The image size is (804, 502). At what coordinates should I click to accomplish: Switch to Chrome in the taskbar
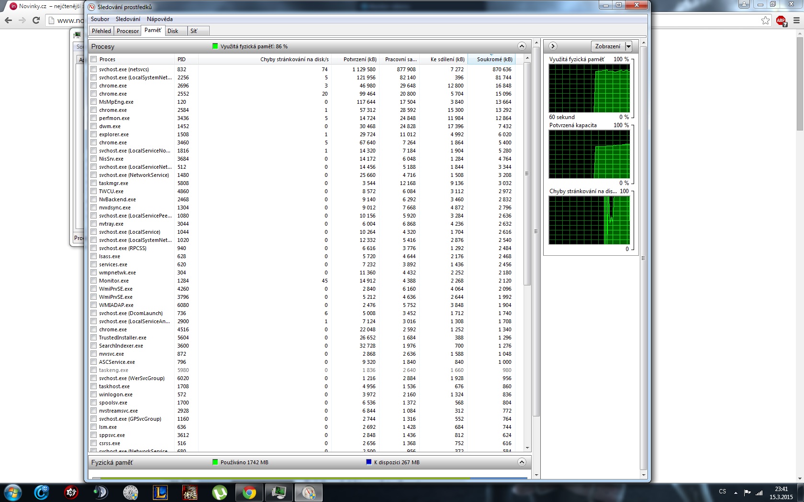click(x=249, y=492)
